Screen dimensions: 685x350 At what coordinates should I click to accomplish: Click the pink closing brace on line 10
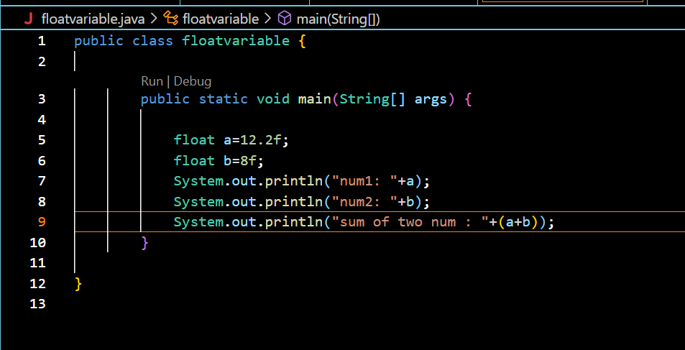click(145, 242)
